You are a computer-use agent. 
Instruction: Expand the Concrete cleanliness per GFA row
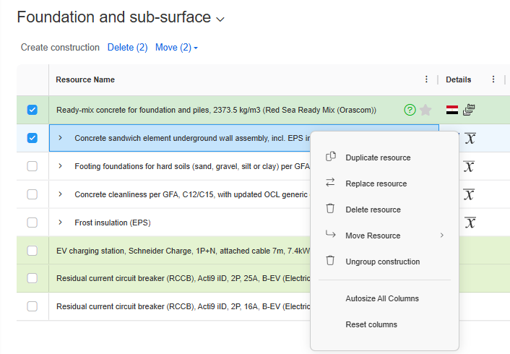pyautogui.click(x=60, y=194)
